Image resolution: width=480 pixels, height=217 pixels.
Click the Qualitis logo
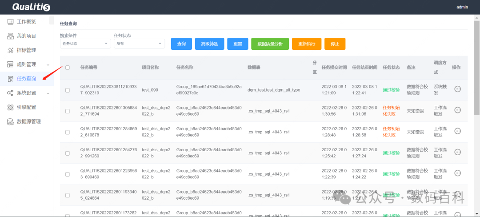coord(31,7)
